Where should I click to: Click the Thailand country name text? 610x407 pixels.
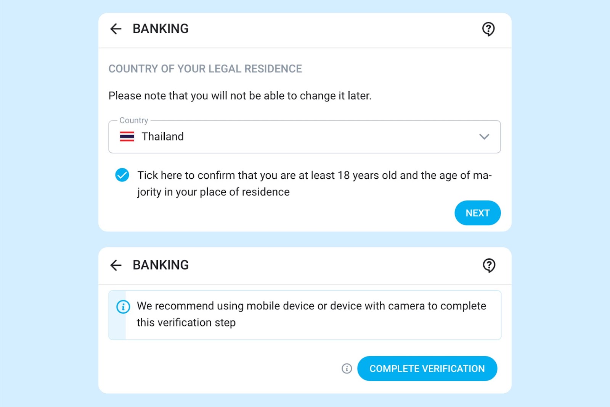(163, 137)
